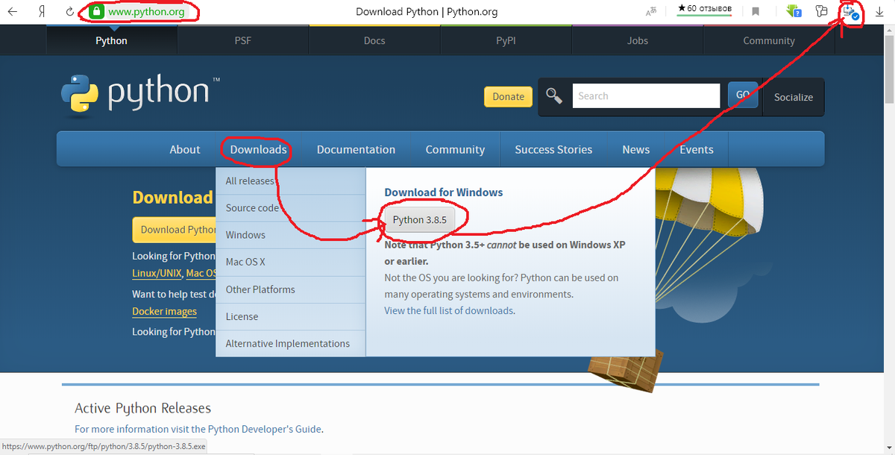Open Success Stories navigation item

(553, 149)
